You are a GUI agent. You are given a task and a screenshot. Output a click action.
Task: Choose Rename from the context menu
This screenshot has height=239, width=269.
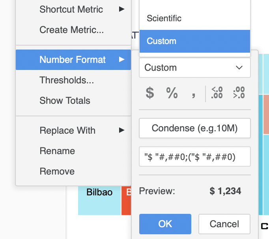tap(57, 151)
